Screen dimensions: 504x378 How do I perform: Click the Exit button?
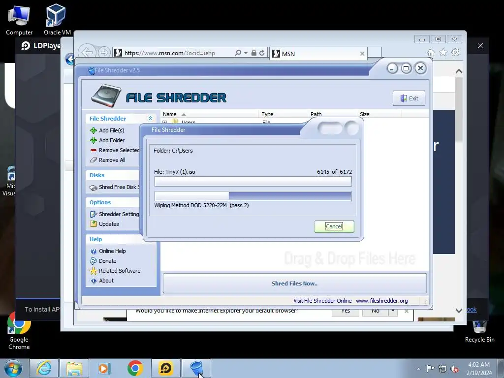point(409,98)
